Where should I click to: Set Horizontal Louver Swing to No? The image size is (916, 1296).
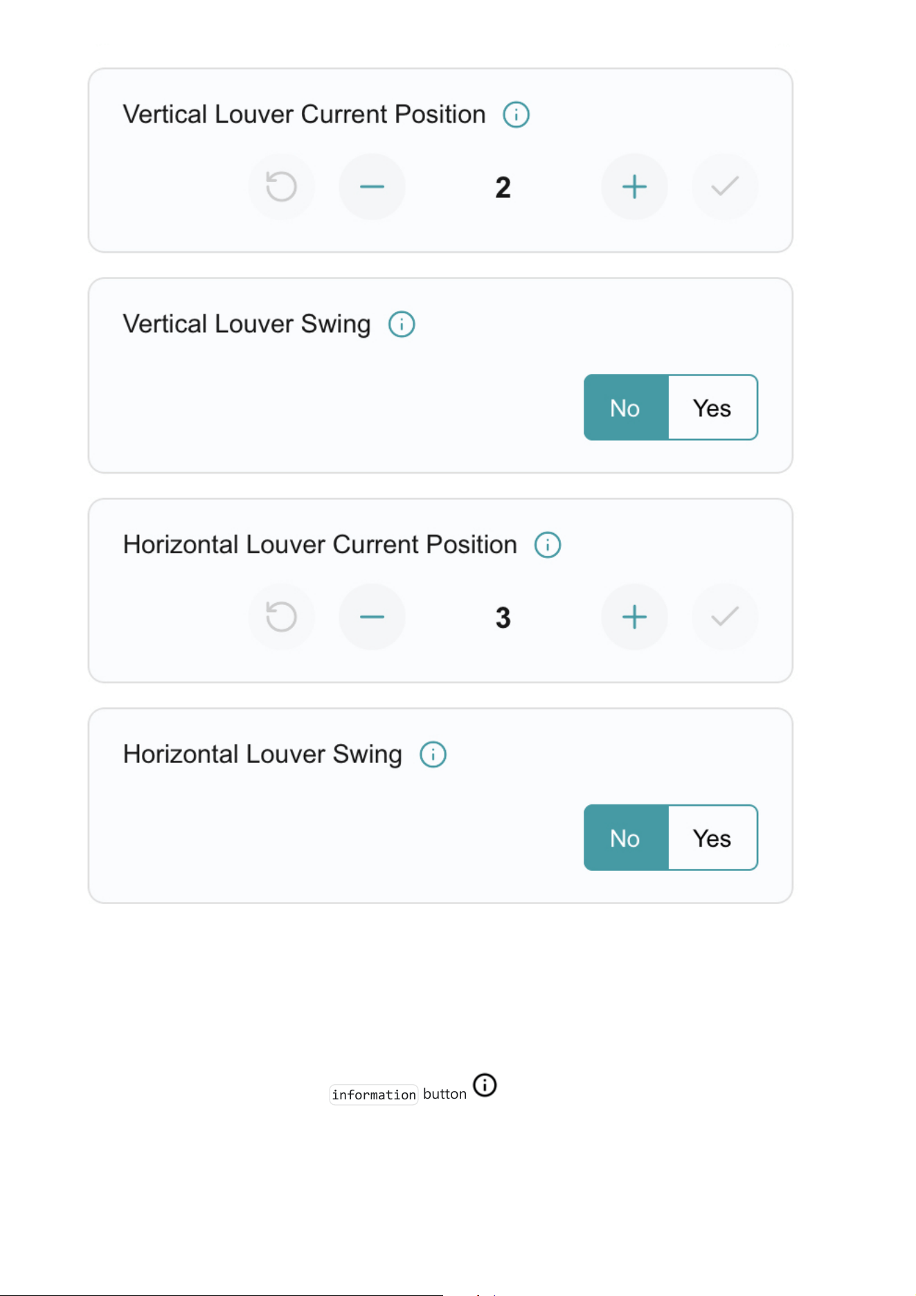626,838
